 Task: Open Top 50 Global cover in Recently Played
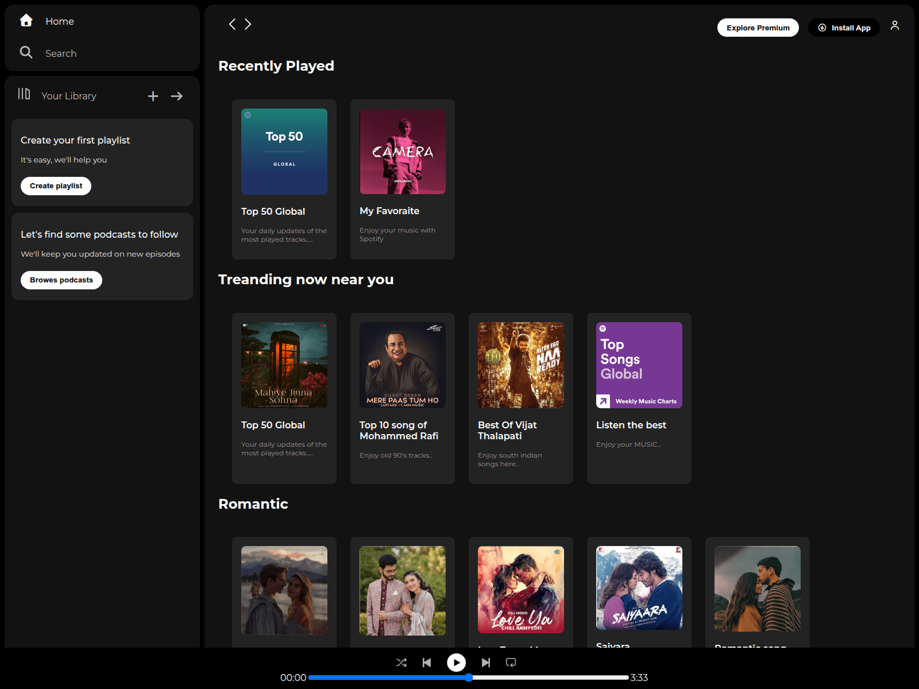pos(284,152)
